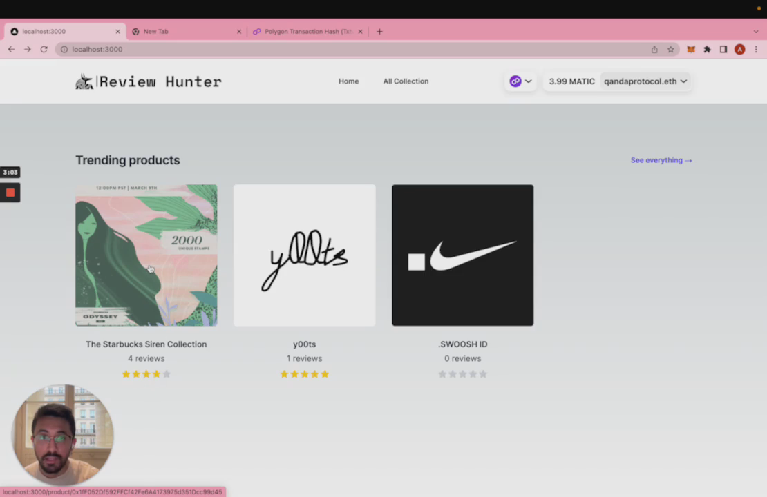Click the browser back arrow

pyautogui.click(x=11, y=50)
